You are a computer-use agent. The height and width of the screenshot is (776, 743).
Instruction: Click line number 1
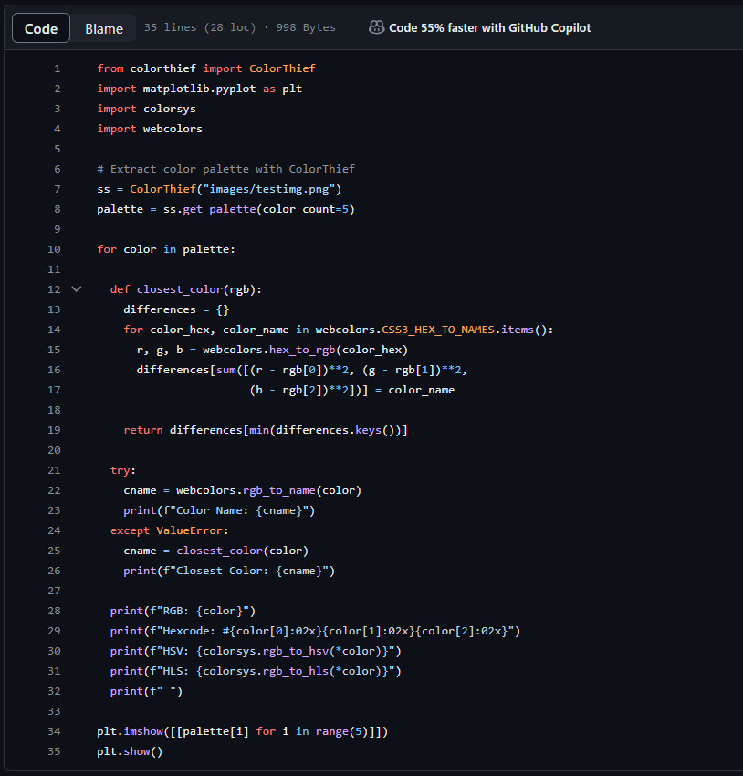click(x=57, y=68)
